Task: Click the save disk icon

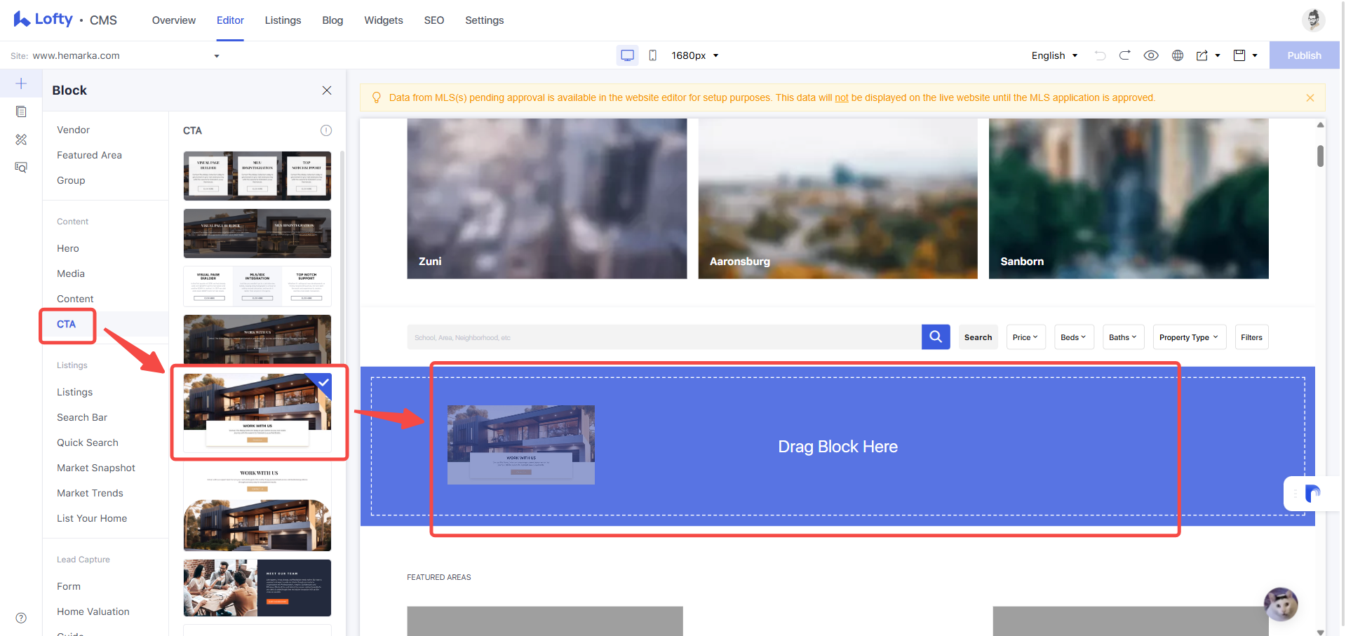Action: pos(1239,55)
